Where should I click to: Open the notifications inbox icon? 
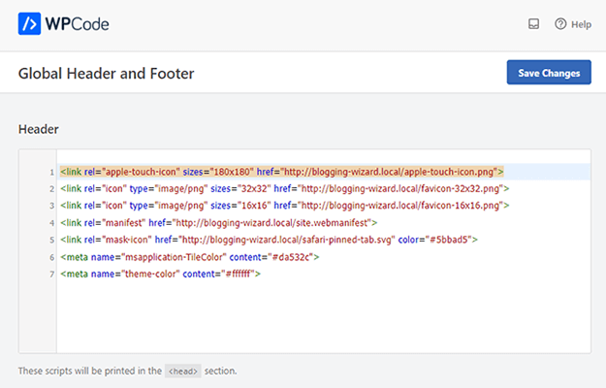coord(533,24)
